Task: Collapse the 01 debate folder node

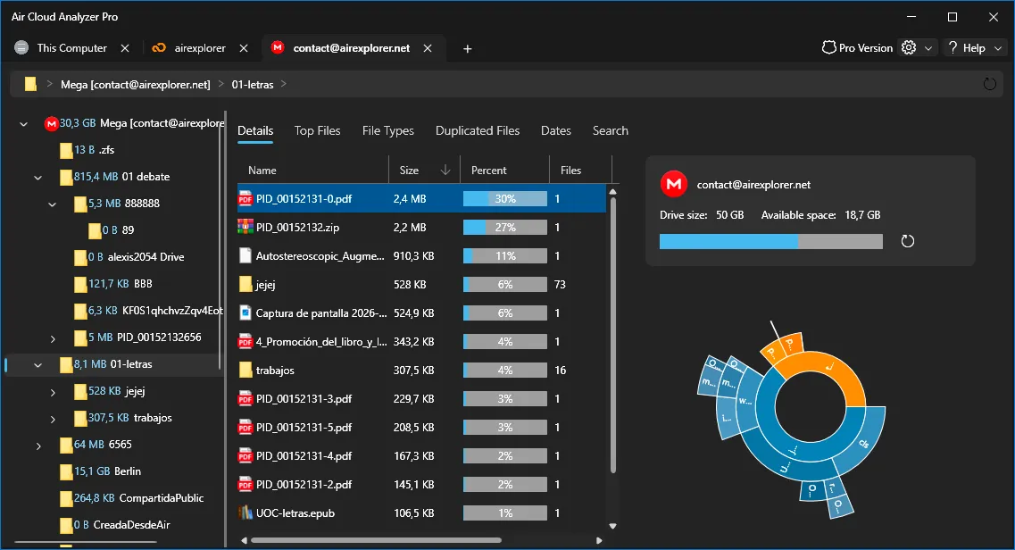Action: click(38, 178)
